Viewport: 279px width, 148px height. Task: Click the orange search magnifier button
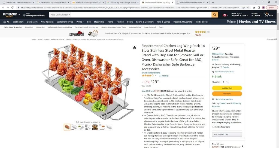(215, 15)
